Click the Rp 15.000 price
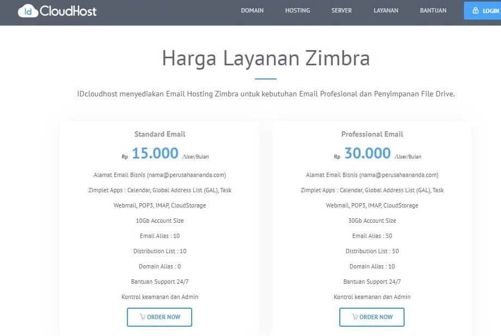Screen dimensions: 501x336 [x=155, y=154]
